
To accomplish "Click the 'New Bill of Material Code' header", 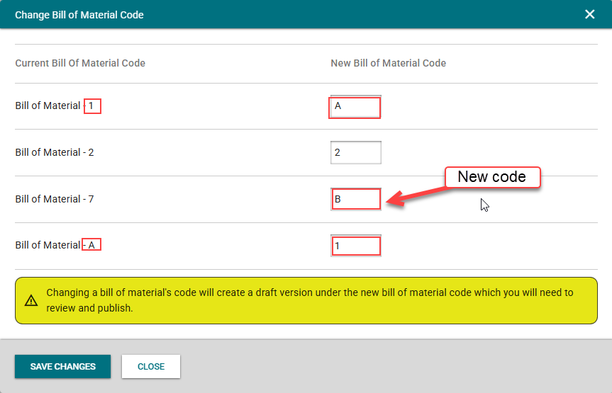I will [x=388, y=63].
